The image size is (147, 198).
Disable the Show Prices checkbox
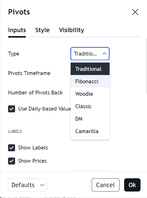tap(11, 161)
